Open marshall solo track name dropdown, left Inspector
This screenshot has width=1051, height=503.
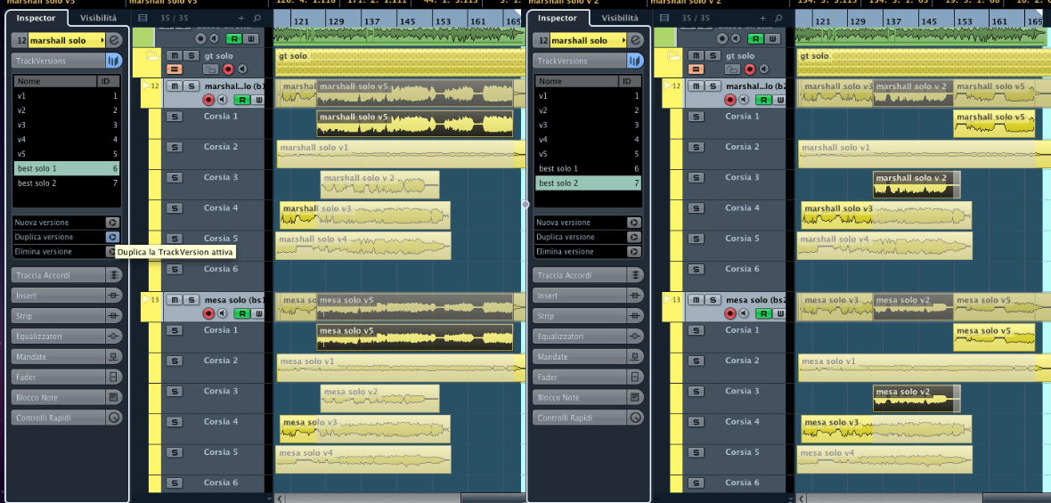(102, 41)
